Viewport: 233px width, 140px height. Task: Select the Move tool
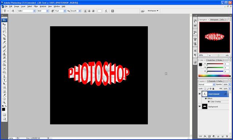4,24
